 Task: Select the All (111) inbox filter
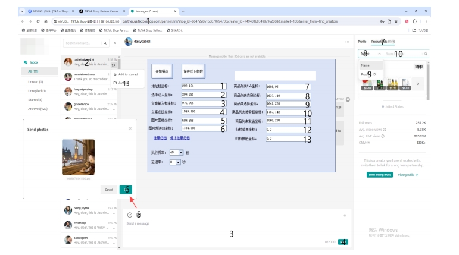click(x=39, y=71)
